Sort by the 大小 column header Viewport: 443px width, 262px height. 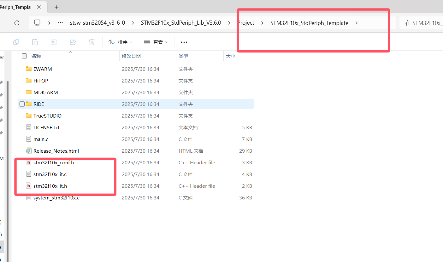click(x=230, y=56)
